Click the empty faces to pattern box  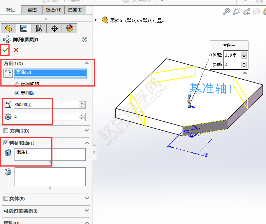[x=50, y=177]
